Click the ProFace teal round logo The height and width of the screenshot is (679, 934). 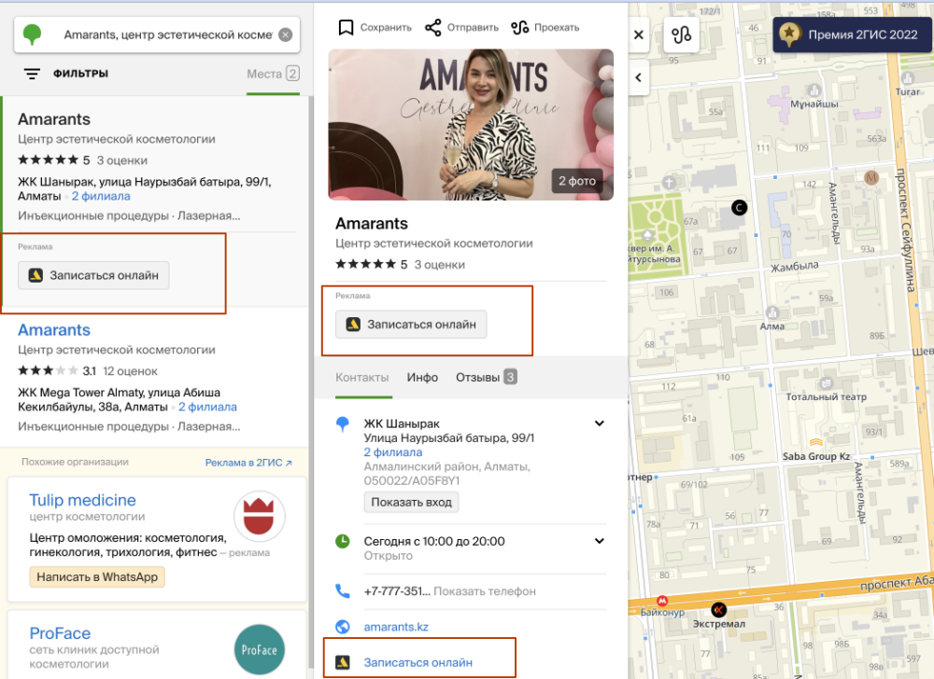(x=259, y=650)
